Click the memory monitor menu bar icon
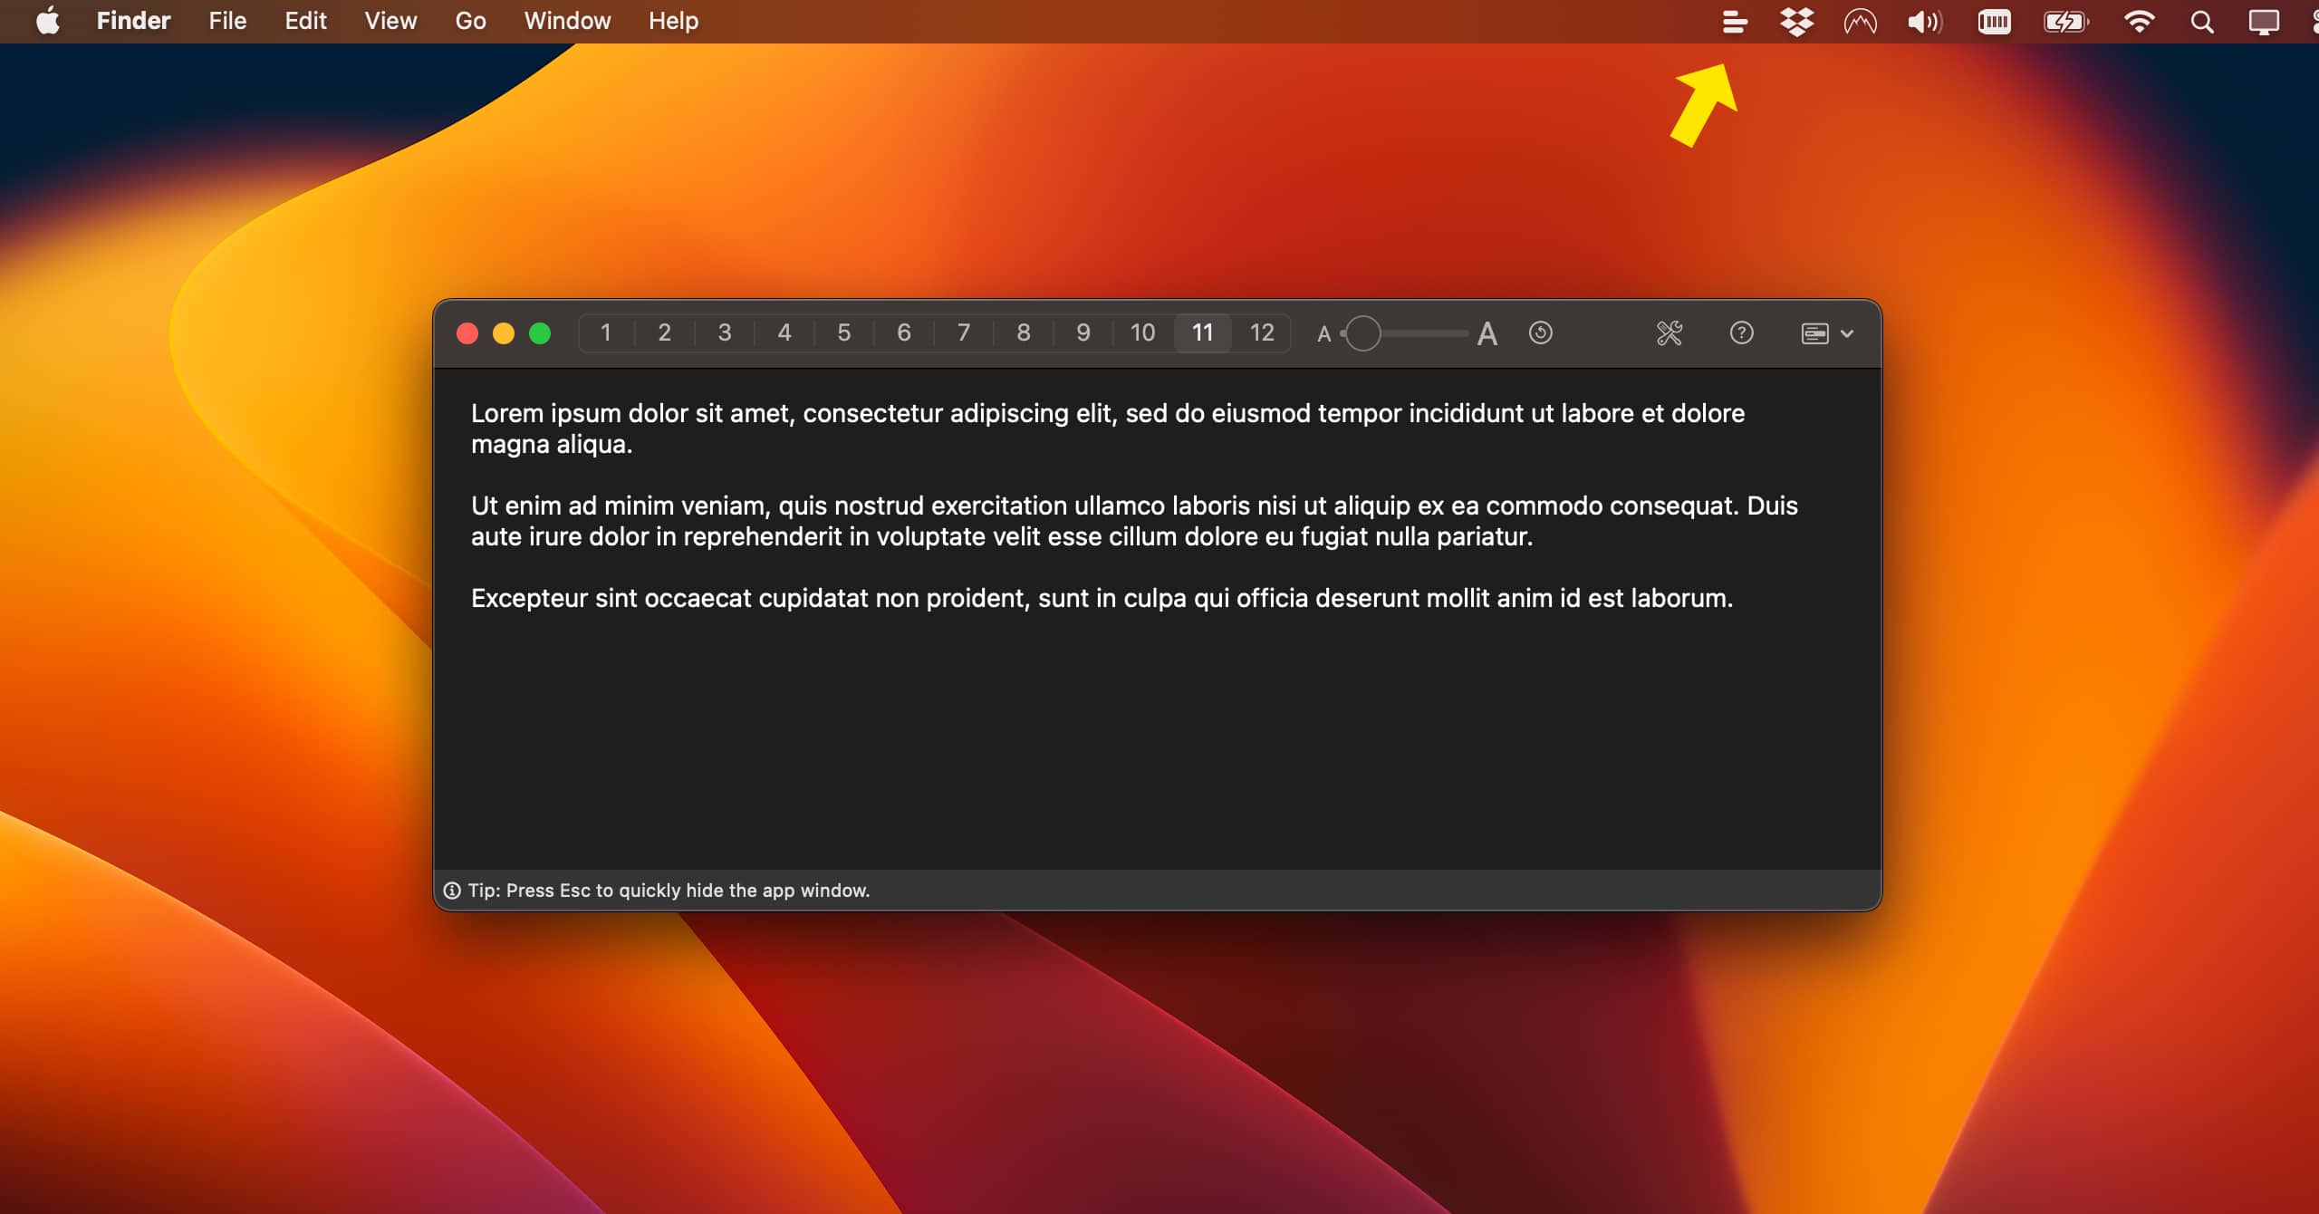Viewport: 2319px width, 1214px height. tap(1994, 21)
